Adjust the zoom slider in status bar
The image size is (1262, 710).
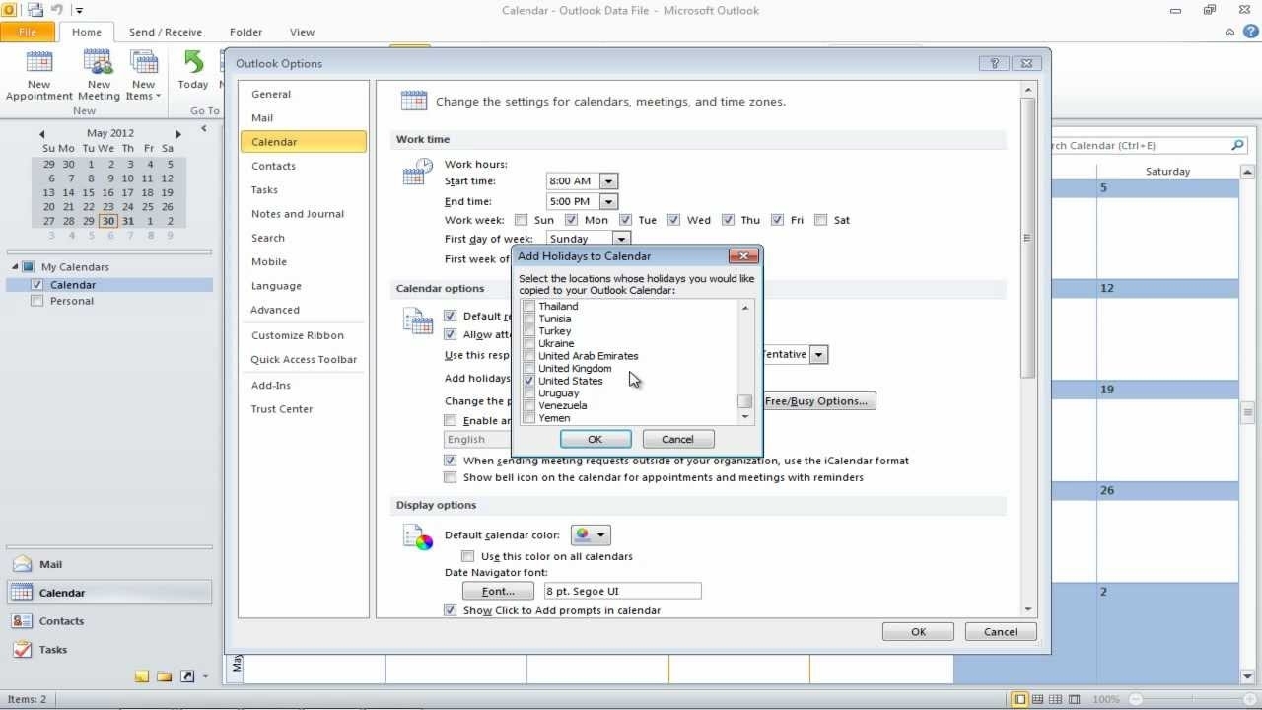click(1191, 699)
